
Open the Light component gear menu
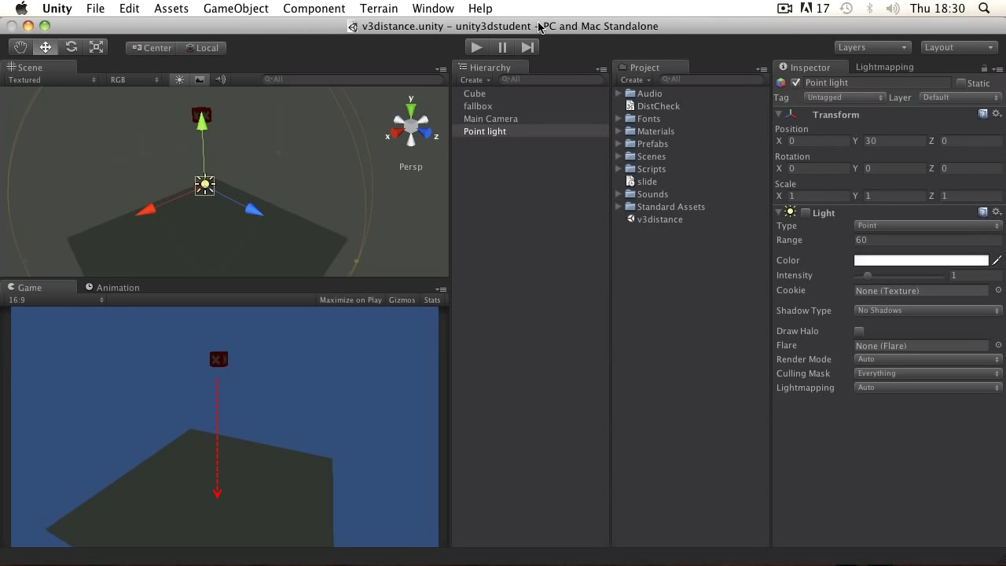pyautogui.click(x=997, y=212)
